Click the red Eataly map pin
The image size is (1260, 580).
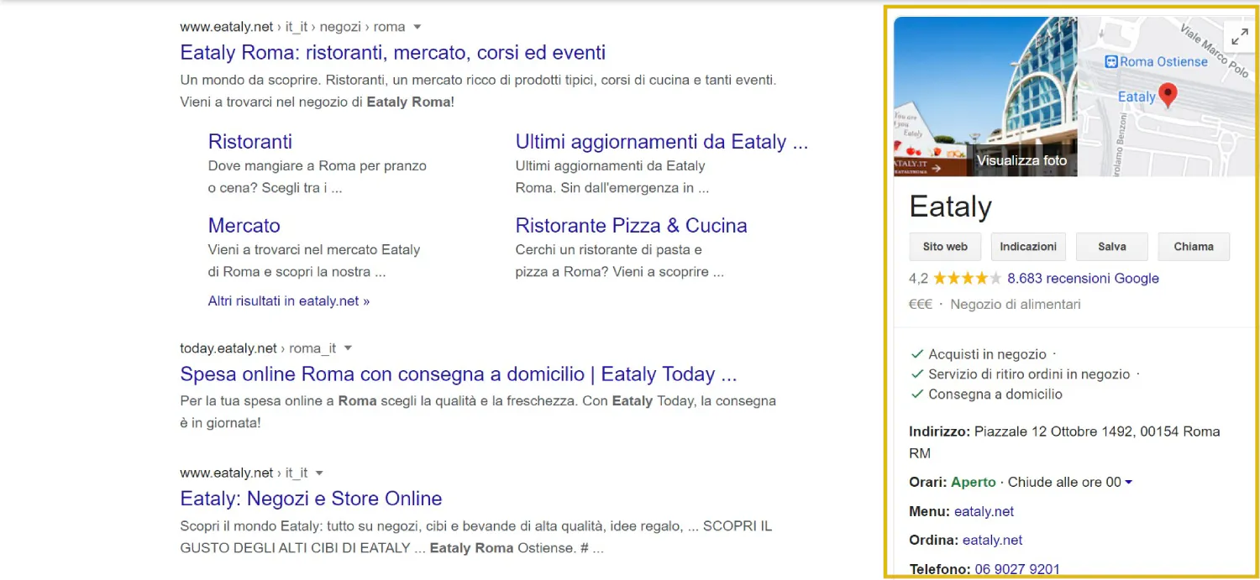(x=1168, y=96)
